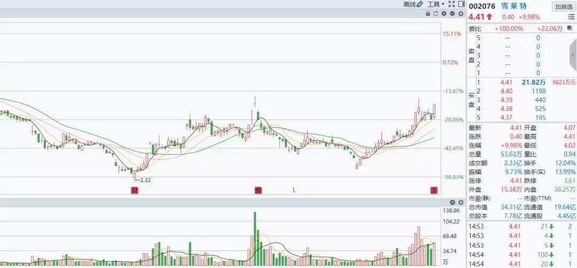Screen dimensions: 577x268
Task: Click the 21.82万 buy-one volume
Action: tap(534, 82)
